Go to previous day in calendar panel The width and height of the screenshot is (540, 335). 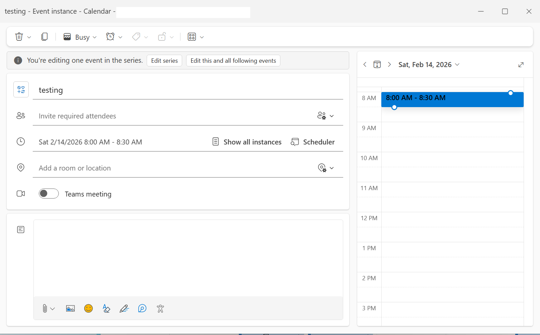365,64
